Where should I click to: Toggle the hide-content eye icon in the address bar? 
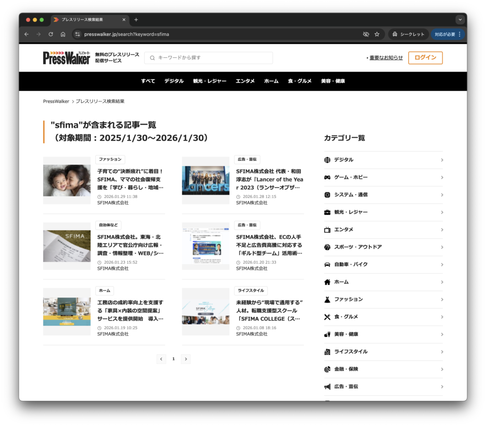point(365,34)
